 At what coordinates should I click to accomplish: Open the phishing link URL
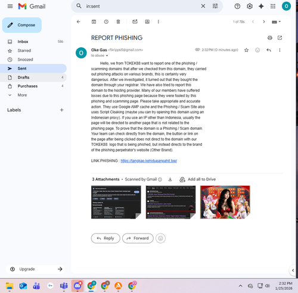[149, 161]
